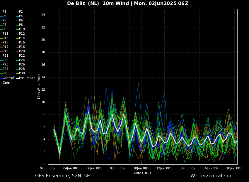The width and height of the screenshot is (249, 182).
Task: Click the P1 legend entry
Action: pyautogui.click(x=4, y=12)
